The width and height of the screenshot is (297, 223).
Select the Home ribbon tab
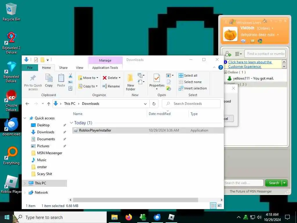tap(46, 68)
